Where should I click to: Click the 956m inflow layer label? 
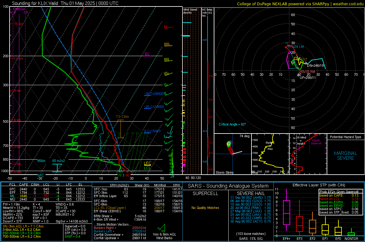[x=41, y=161]
